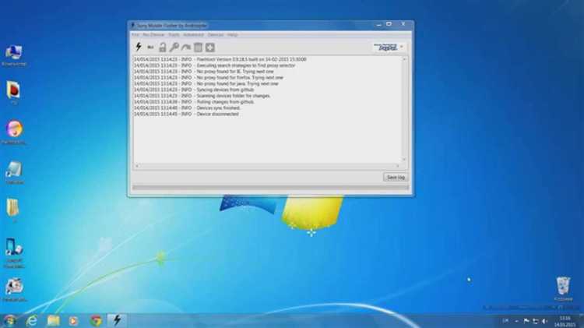Select the 'No proxy found for firefox' log line

pos(209,78)
